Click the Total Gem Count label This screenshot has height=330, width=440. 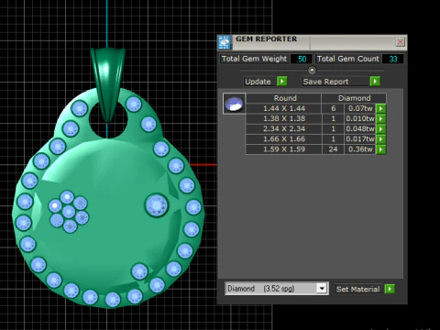click(347, 59)
